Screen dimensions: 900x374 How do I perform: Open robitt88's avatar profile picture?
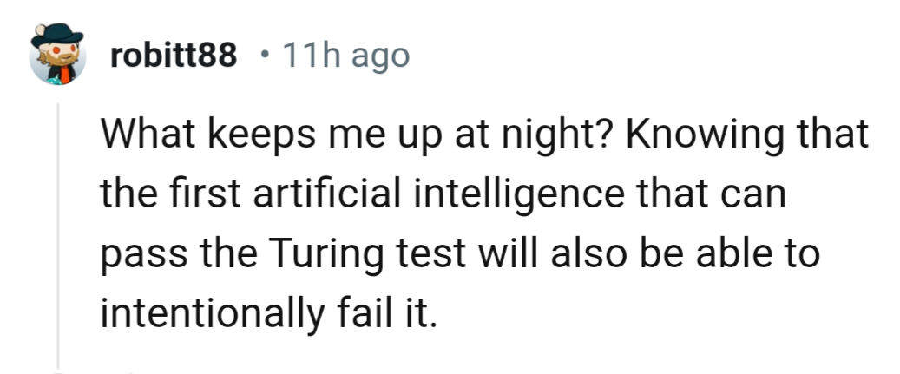pyautogui.click(x=57, y=55)
